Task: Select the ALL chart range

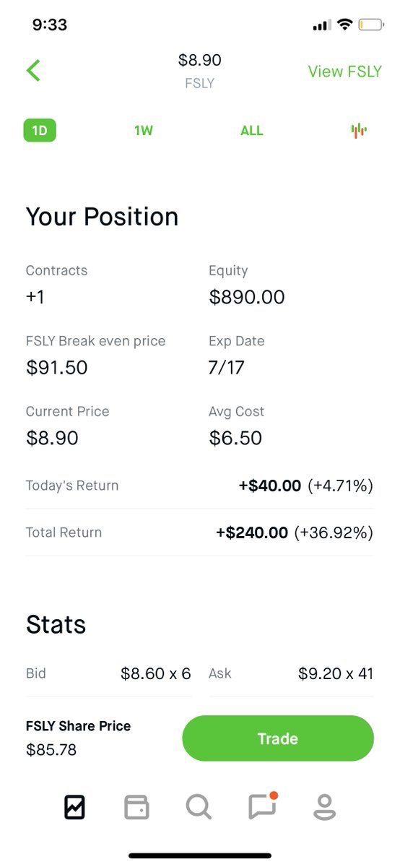Action: point(252,131)
